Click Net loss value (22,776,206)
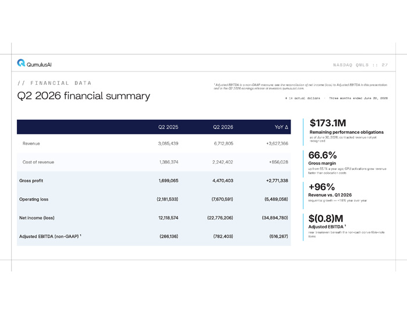 coord(220,218)
